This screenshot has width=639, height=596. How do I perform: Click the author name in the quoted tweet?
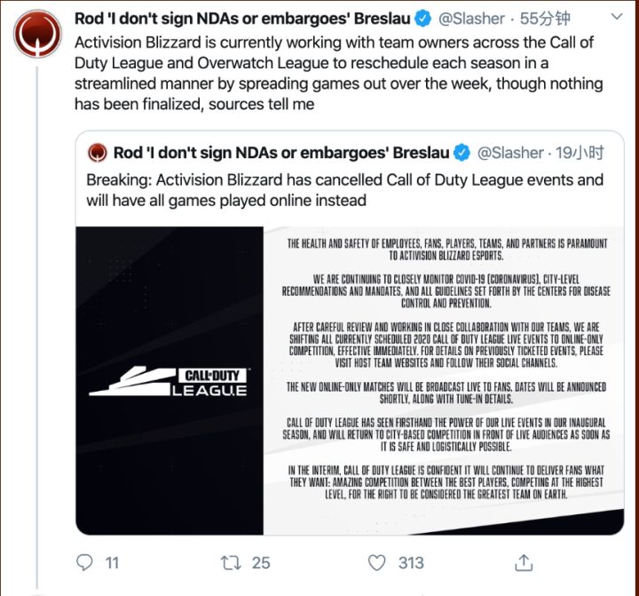tap(281, 154)
